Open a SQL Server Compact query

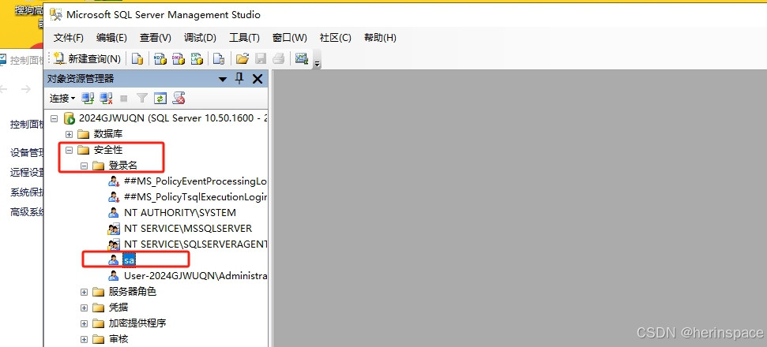click(219, 59)
